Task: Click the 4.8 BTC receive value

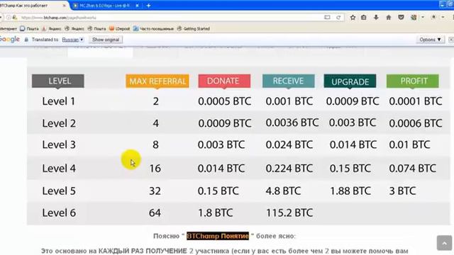Action: pyautogui.click(x=283, y=191)
